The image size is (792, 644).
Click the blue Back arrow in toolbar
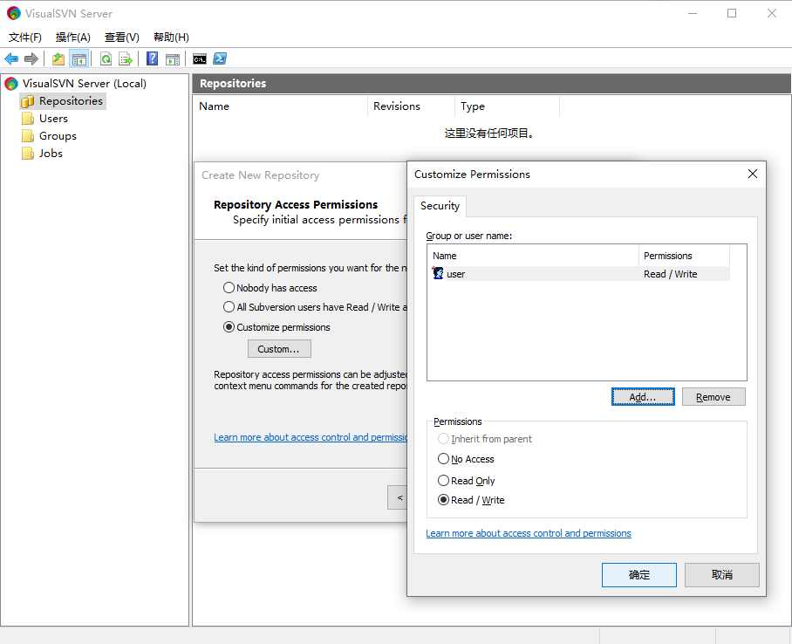coord(11,58)
